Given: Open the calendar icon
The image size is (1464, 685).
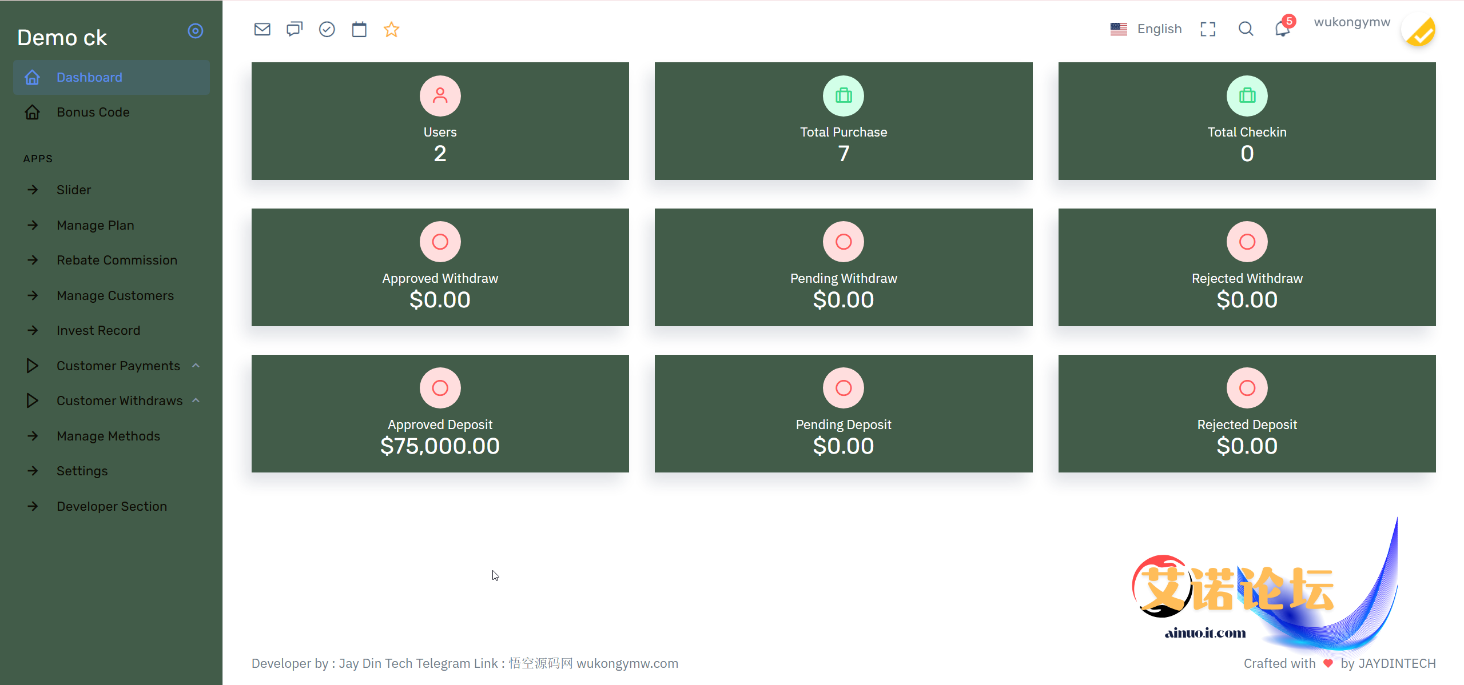Looking at the screenshot, I should point(359,29).
